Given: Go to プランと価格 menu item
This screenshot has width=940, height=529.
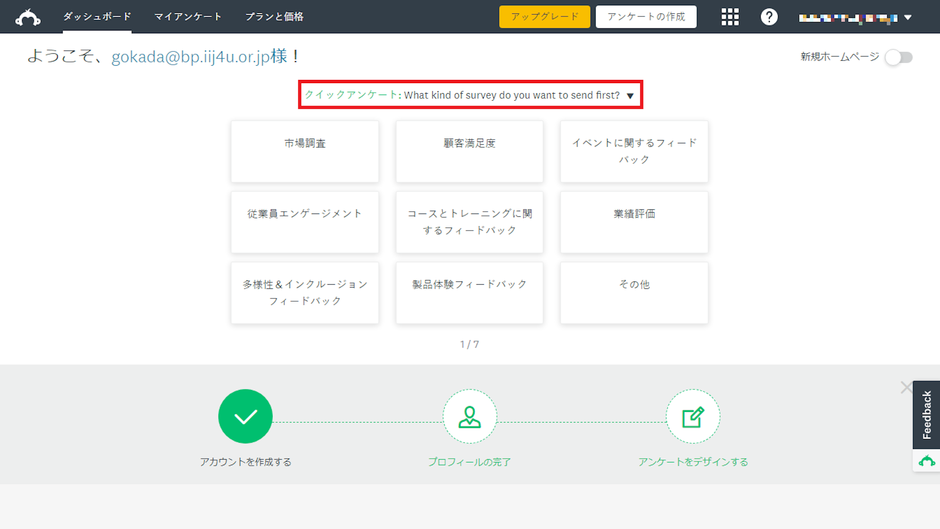Looking at the screenshot, I should click(274, 17).
